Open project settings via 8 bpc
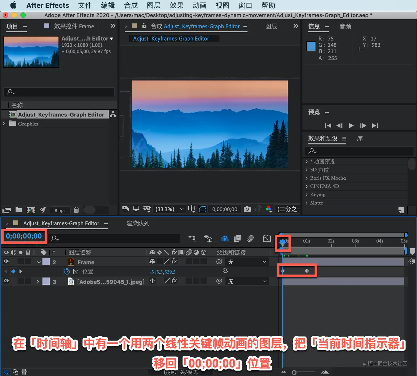The width and height of the screenshot is (417, 376). tap(60, 210)
